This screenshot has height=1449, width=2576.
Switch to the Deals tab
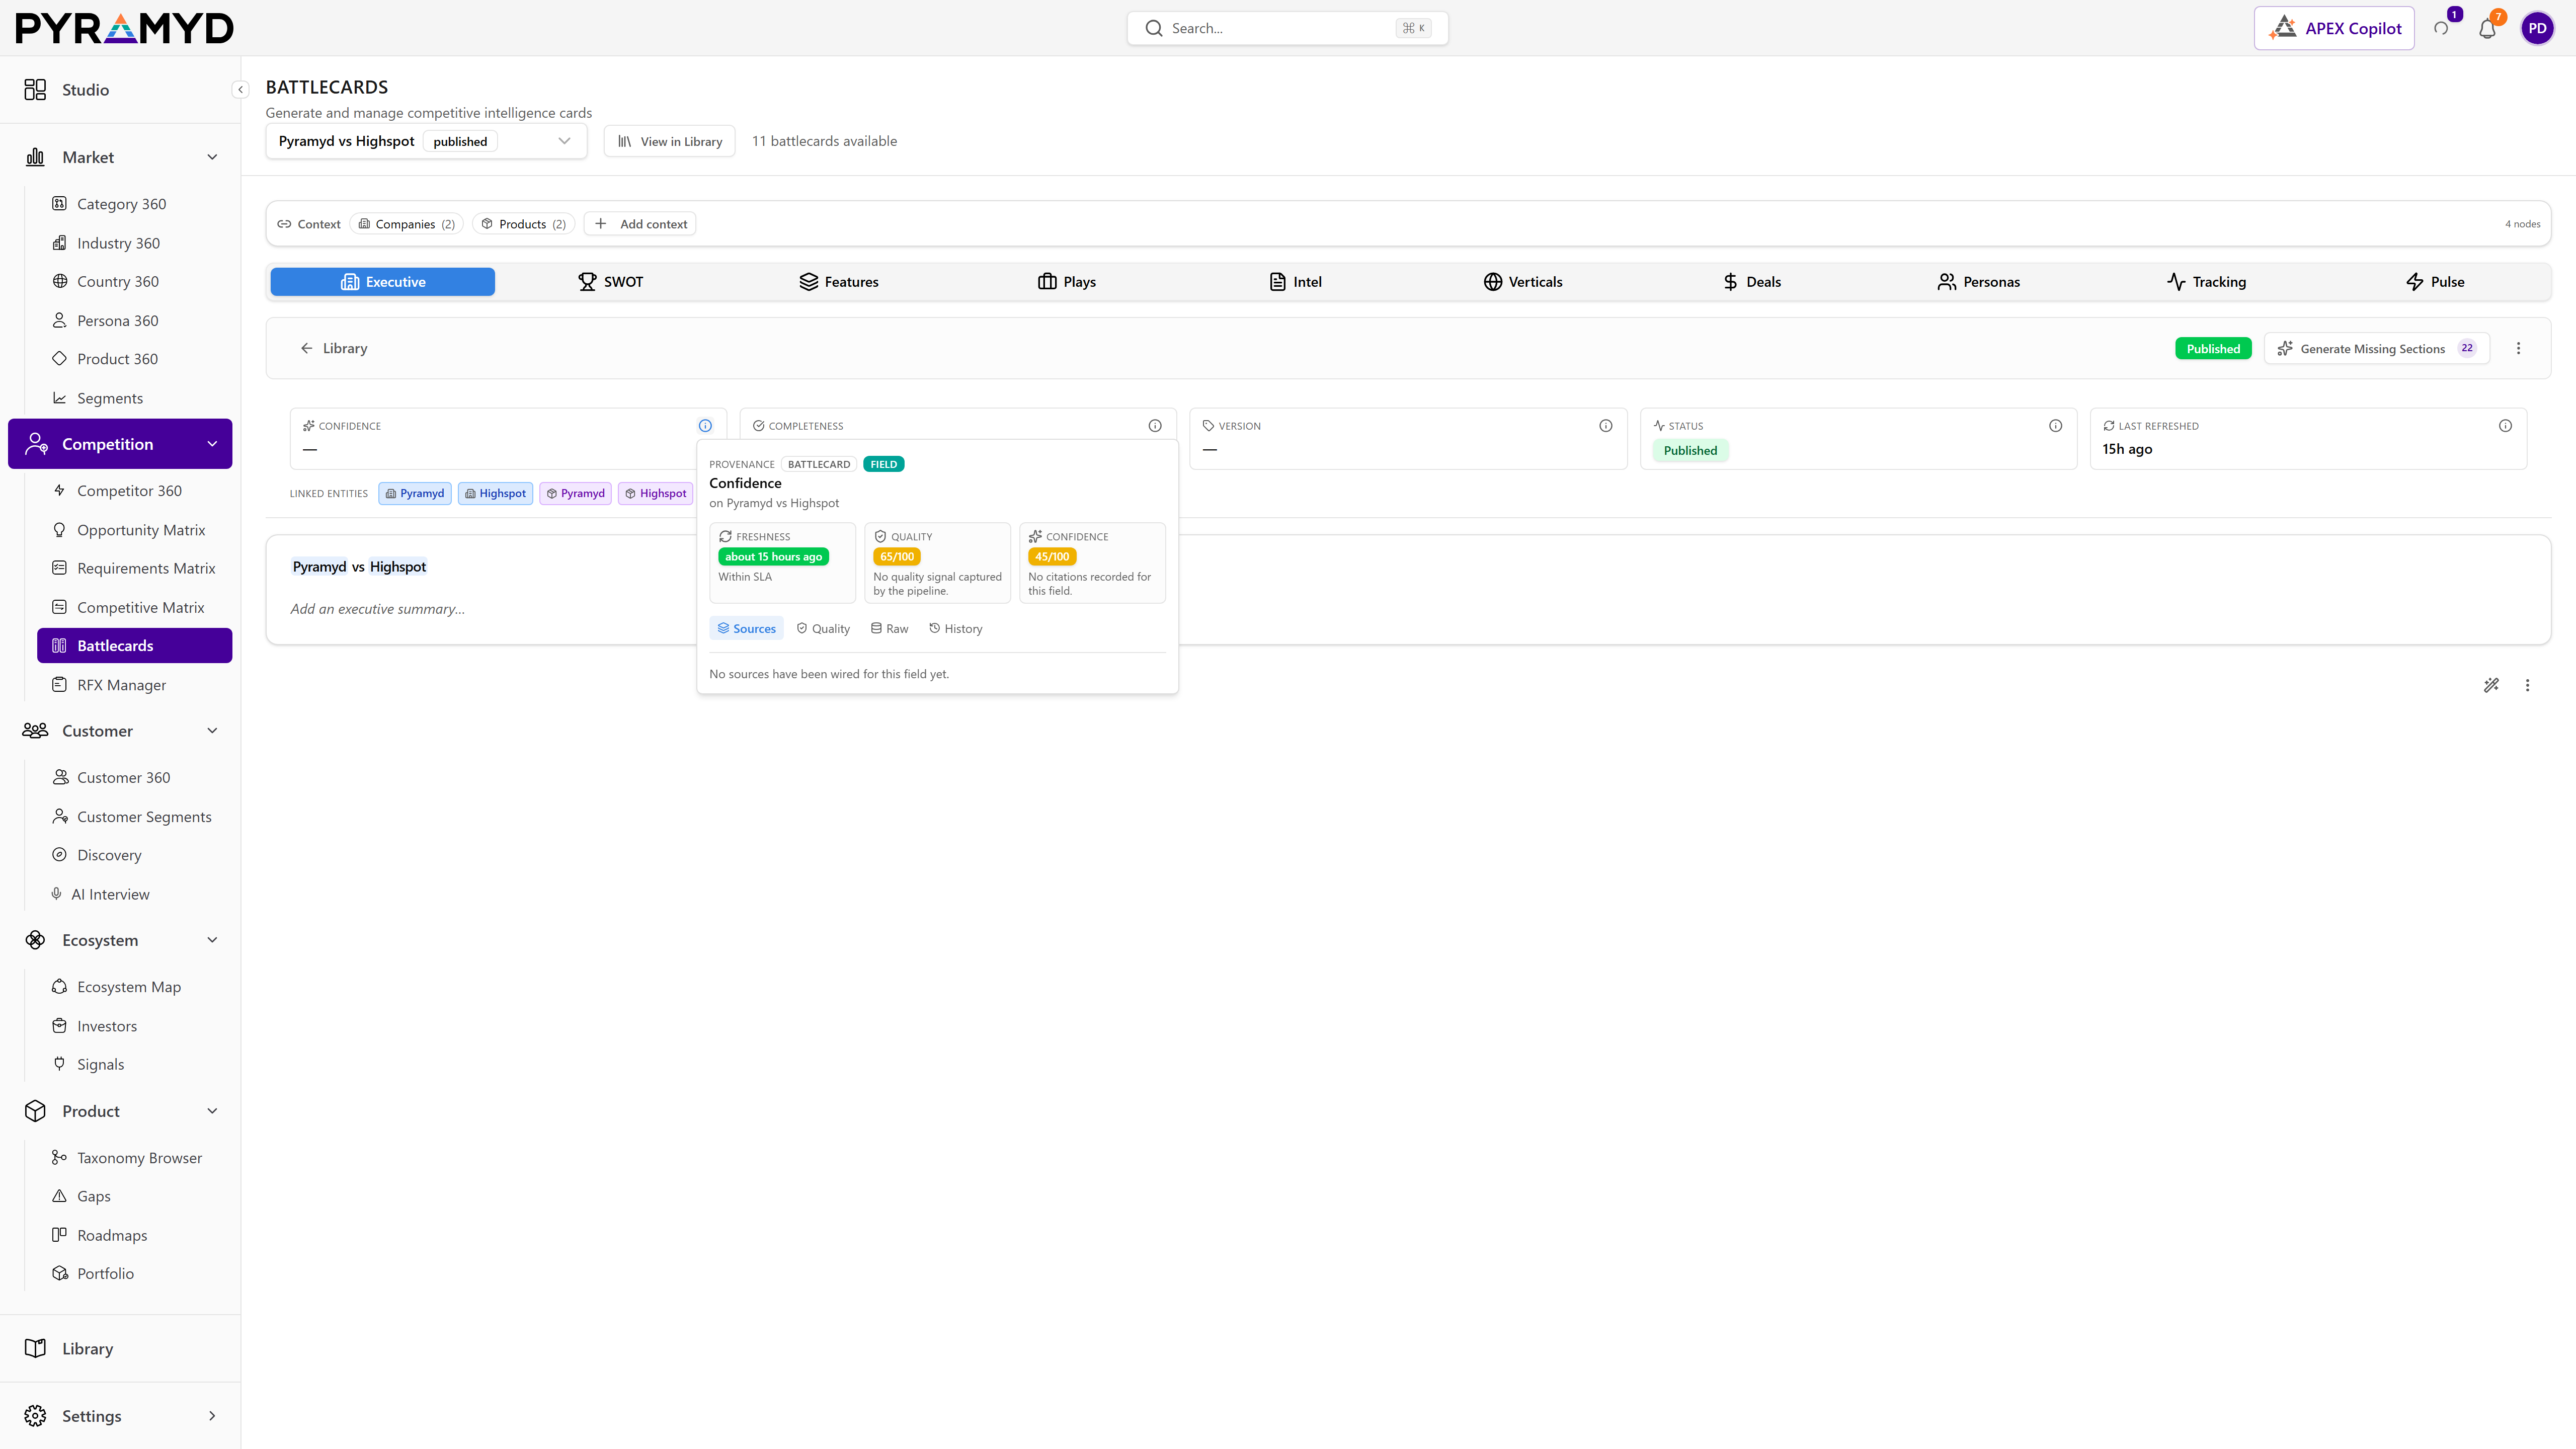click(1751, 282)
